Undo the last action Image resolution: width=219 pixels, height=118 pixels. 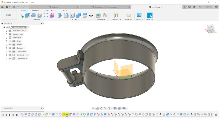[x=19, y=7]
